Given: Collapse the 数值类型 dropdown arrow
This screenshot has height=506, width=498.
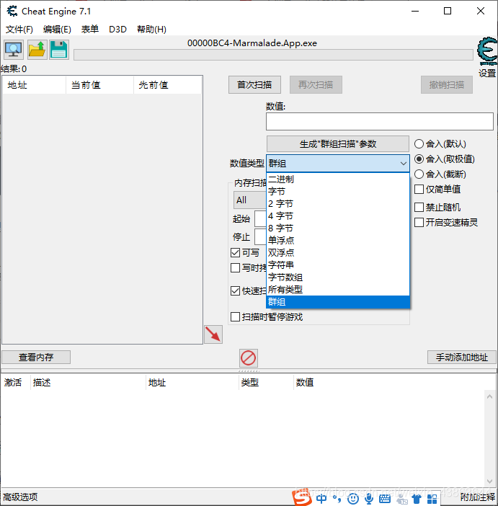Looking at the screenshot, I should click(x=403, y=164).
